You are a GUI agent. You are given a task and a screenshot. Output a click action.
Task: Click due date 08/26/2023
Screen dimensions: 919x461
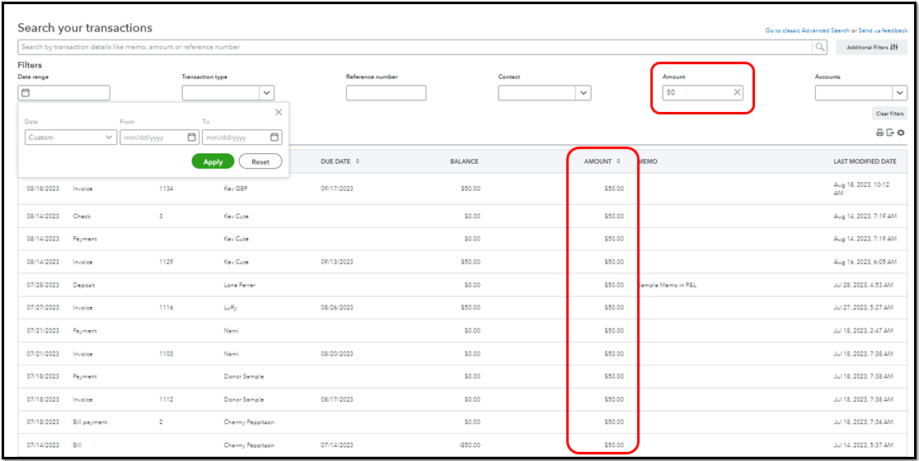(x=337, y=307)
